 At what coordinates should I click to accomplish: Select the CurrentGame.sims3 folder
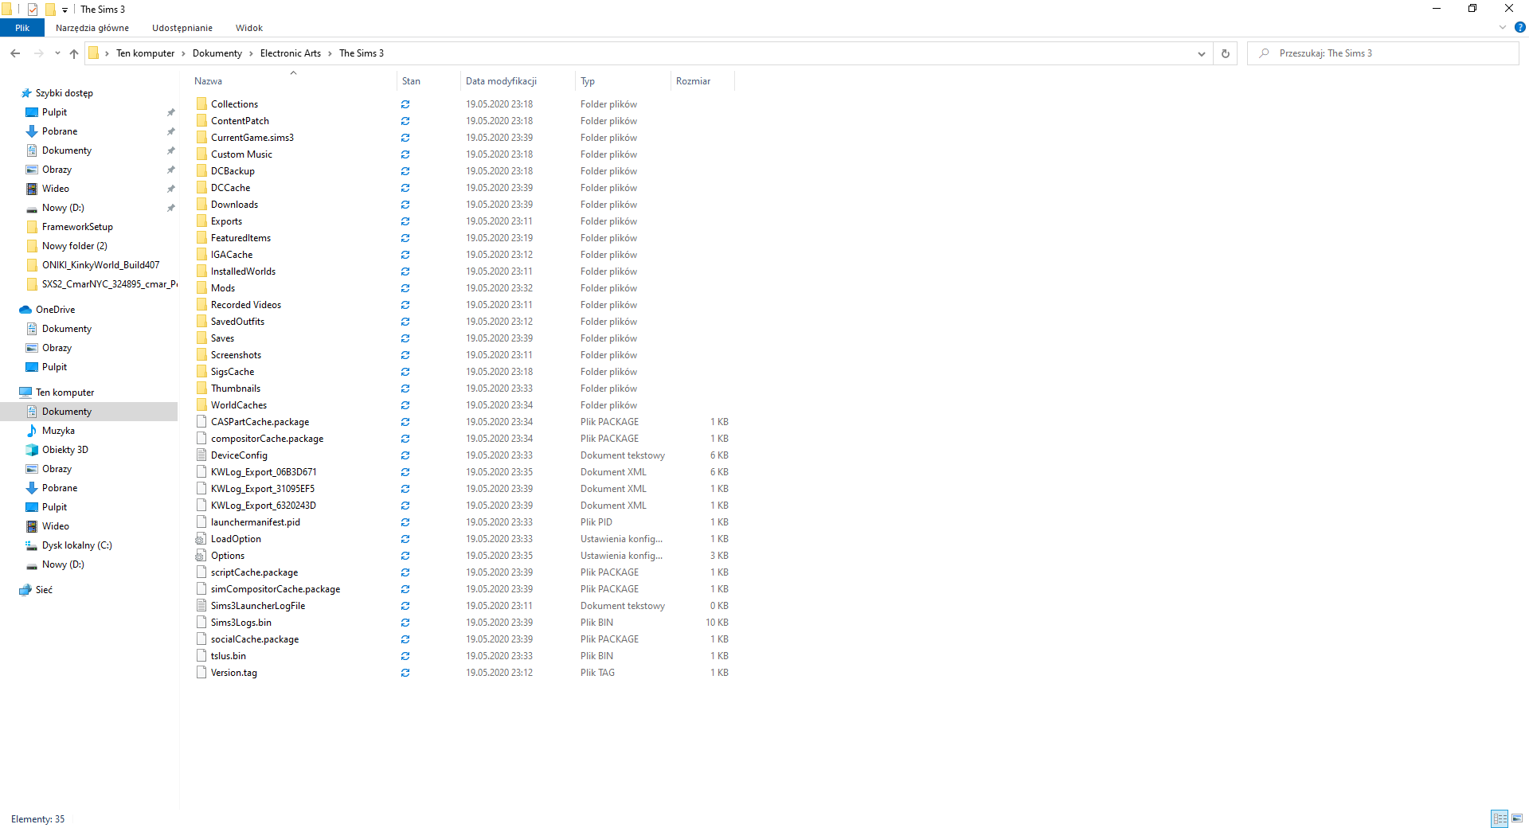252,138
